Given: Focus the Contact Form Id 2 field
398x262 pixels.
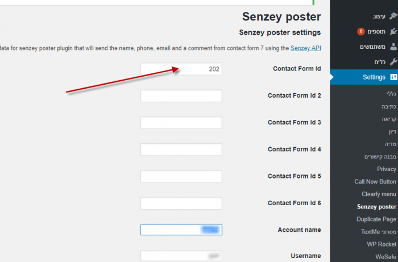Looking at the screenshot, I should click(181, 96).
